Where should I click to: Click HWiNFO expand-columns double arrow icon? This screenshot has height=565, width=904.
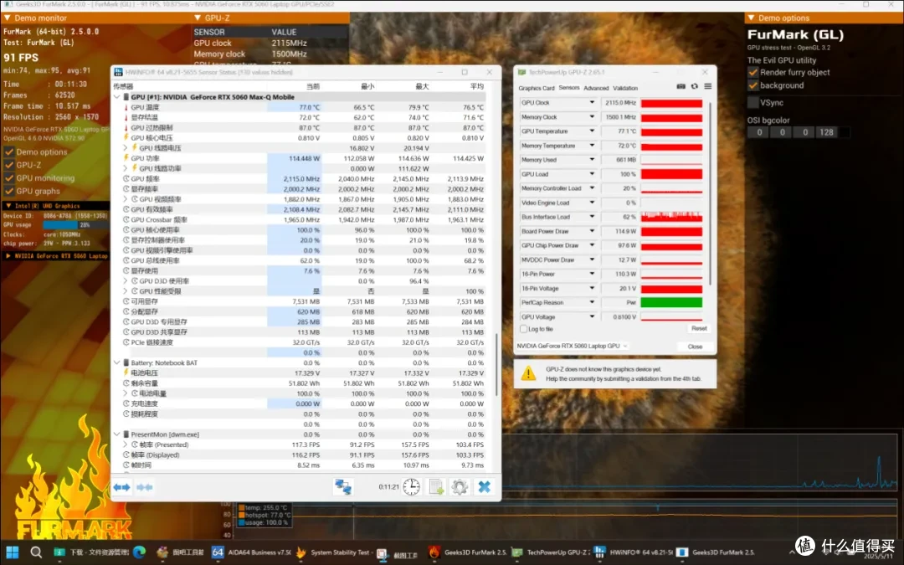click(121, 487)
